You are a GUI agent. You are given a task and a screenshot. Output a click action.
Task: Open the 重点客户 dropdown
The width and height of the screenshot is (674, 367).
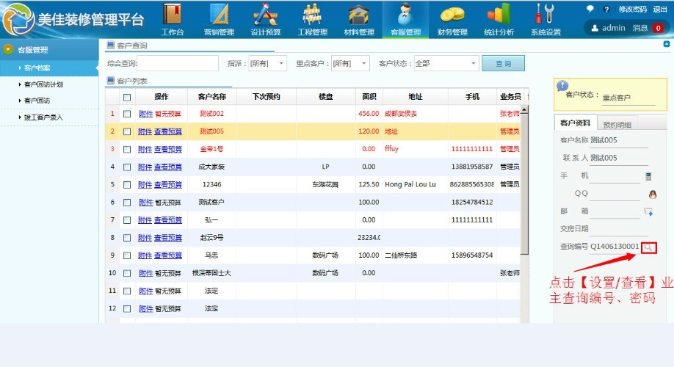tap(350, 64)
